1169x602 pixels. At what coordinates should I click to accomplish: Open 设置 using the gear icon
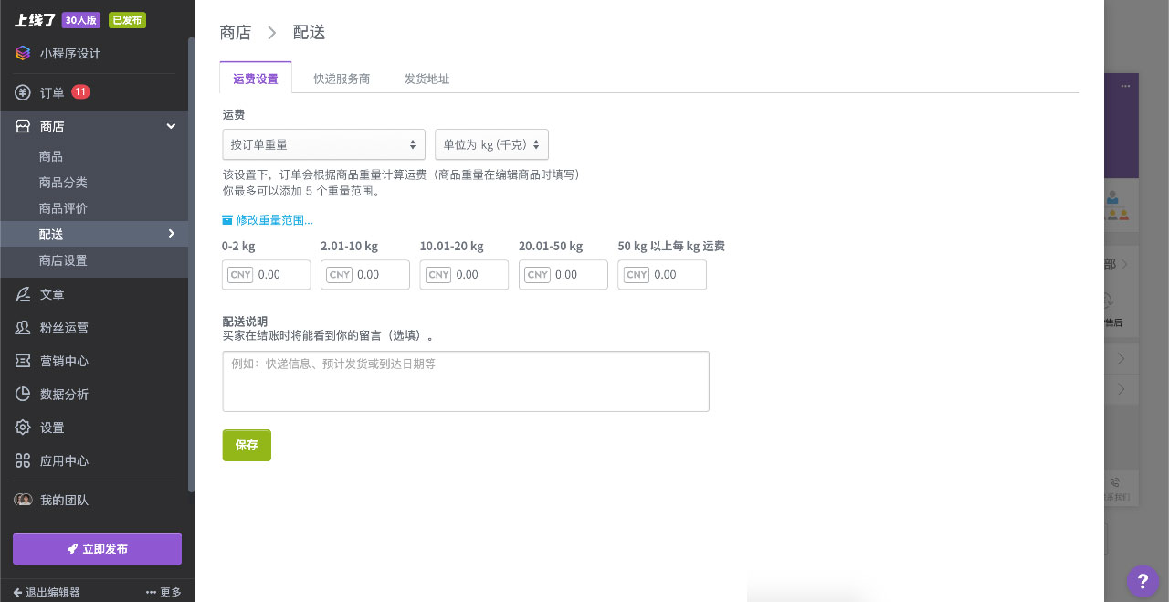pos(22,427)
